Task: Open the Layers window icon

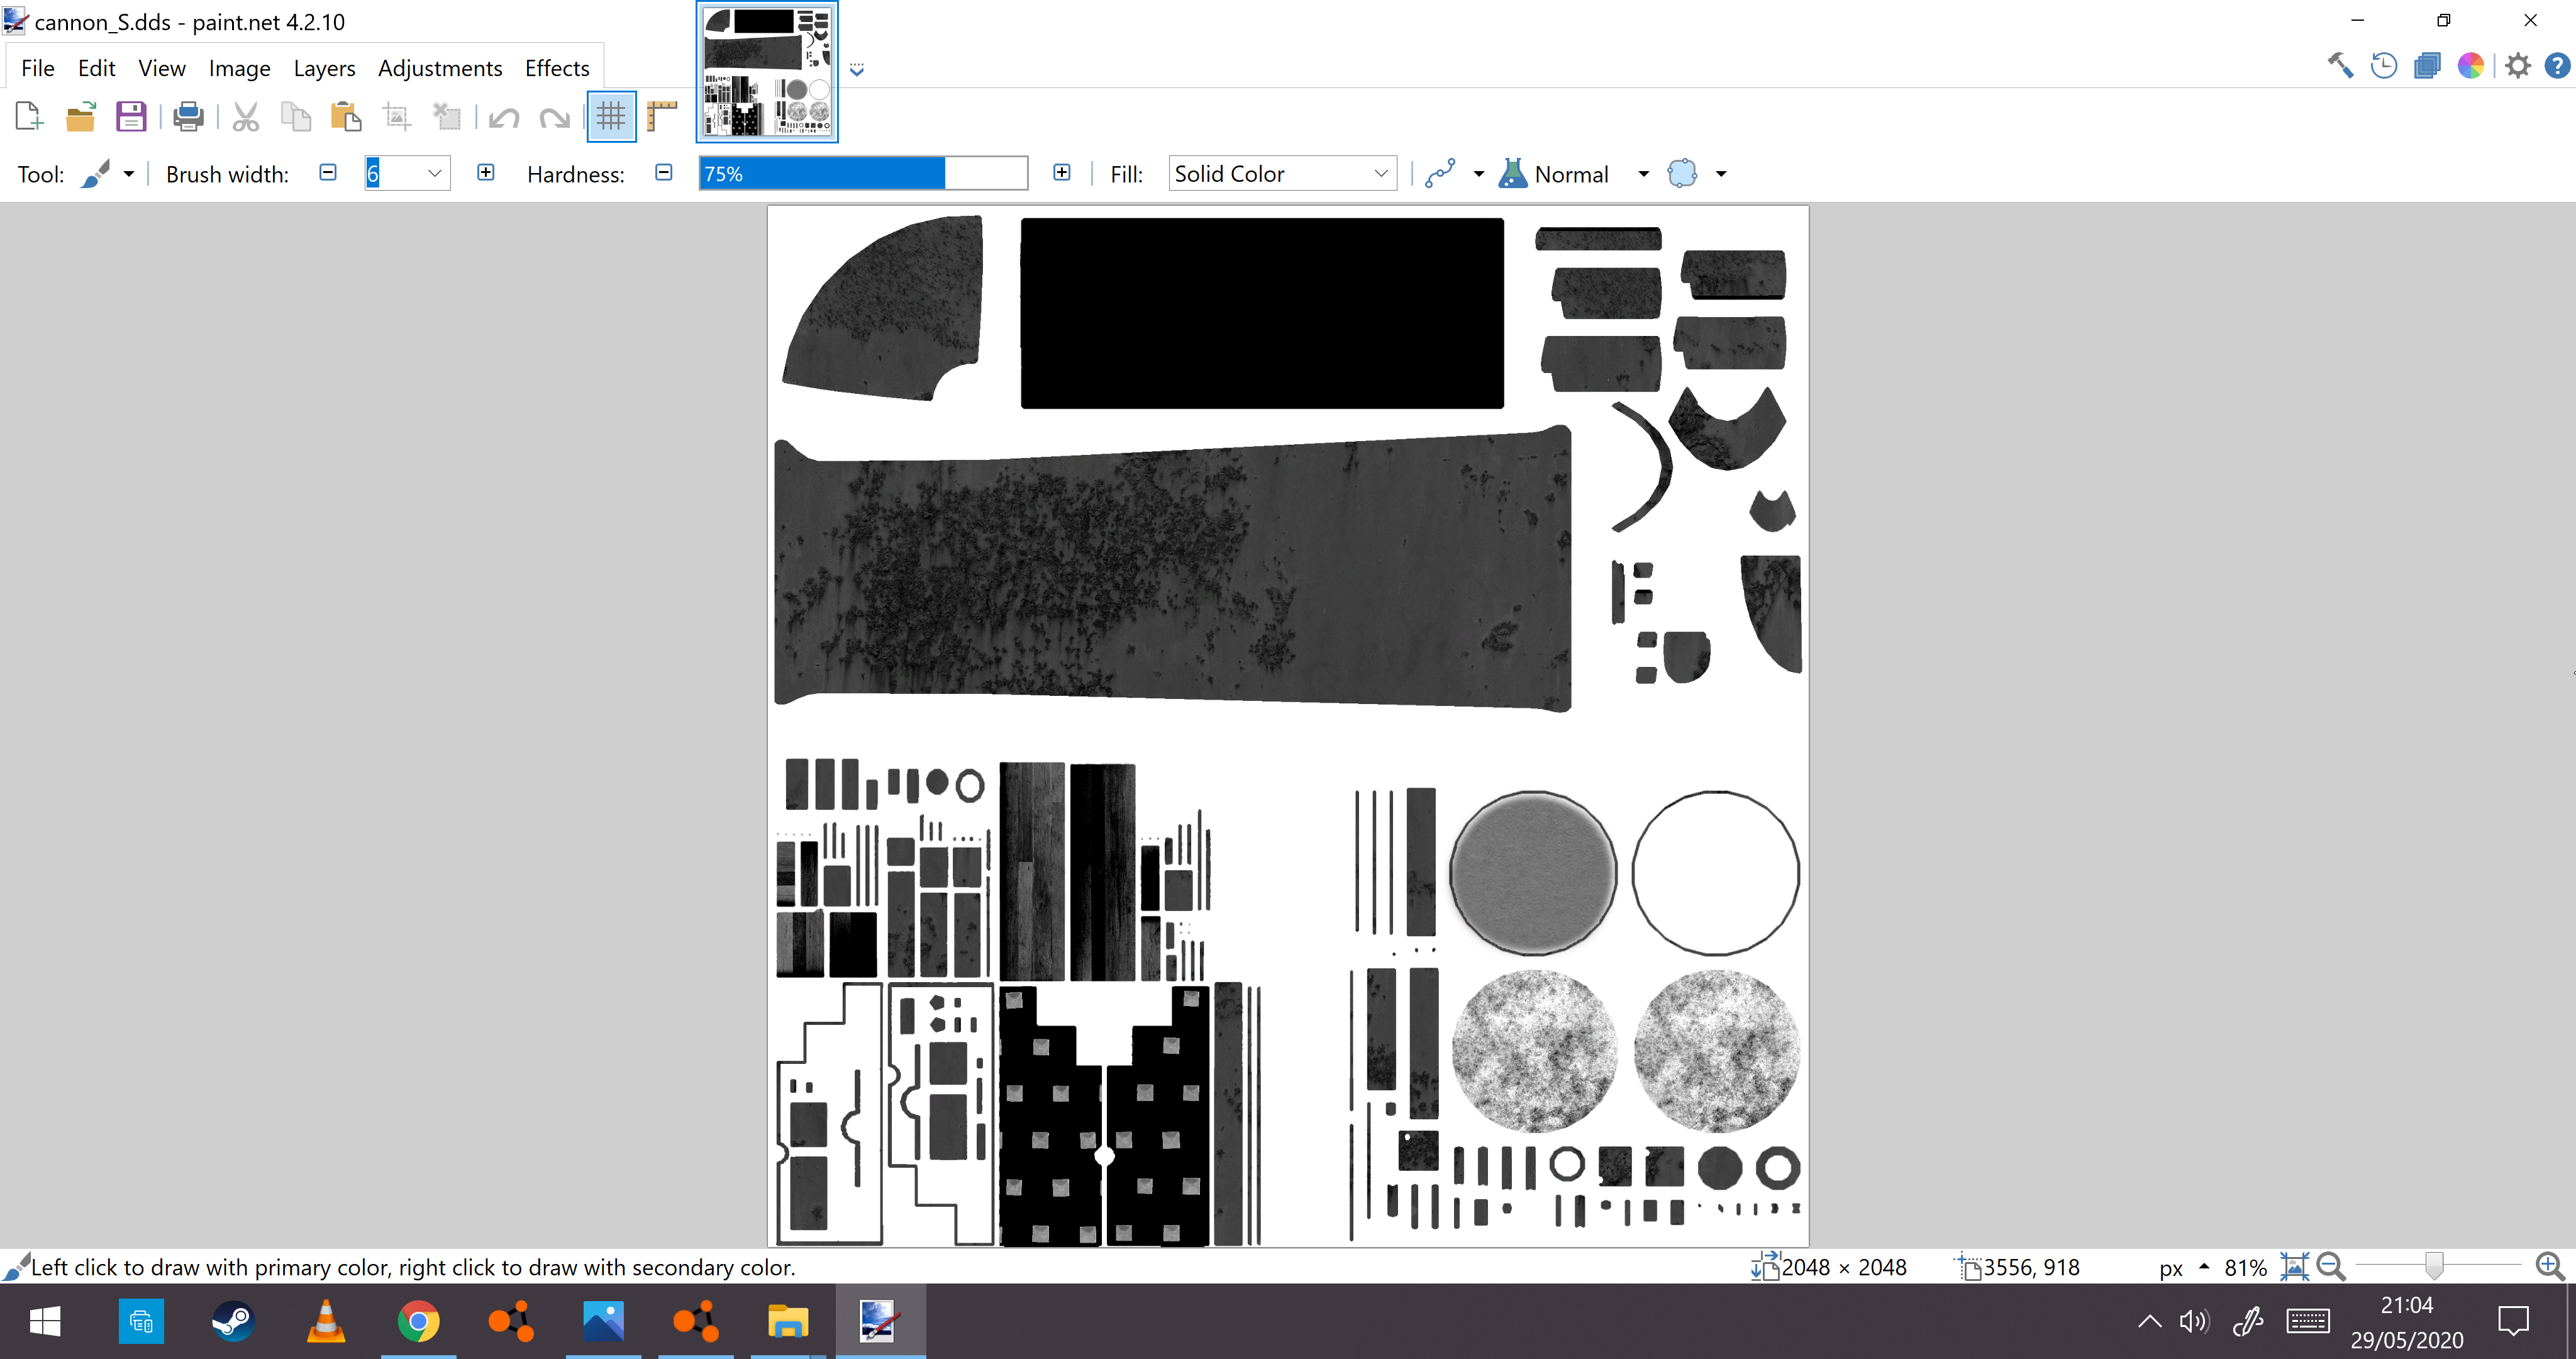Action: tap(2427, 66)
